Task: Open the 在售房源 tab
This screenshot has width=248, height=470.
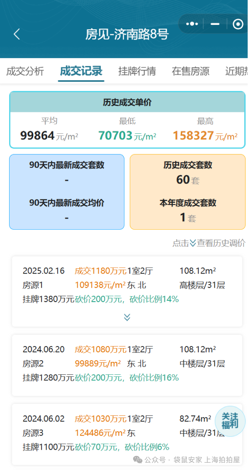Action: coord(190,71)
